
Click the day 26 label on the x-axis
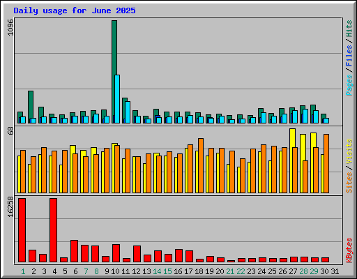[x=282, y=271]
